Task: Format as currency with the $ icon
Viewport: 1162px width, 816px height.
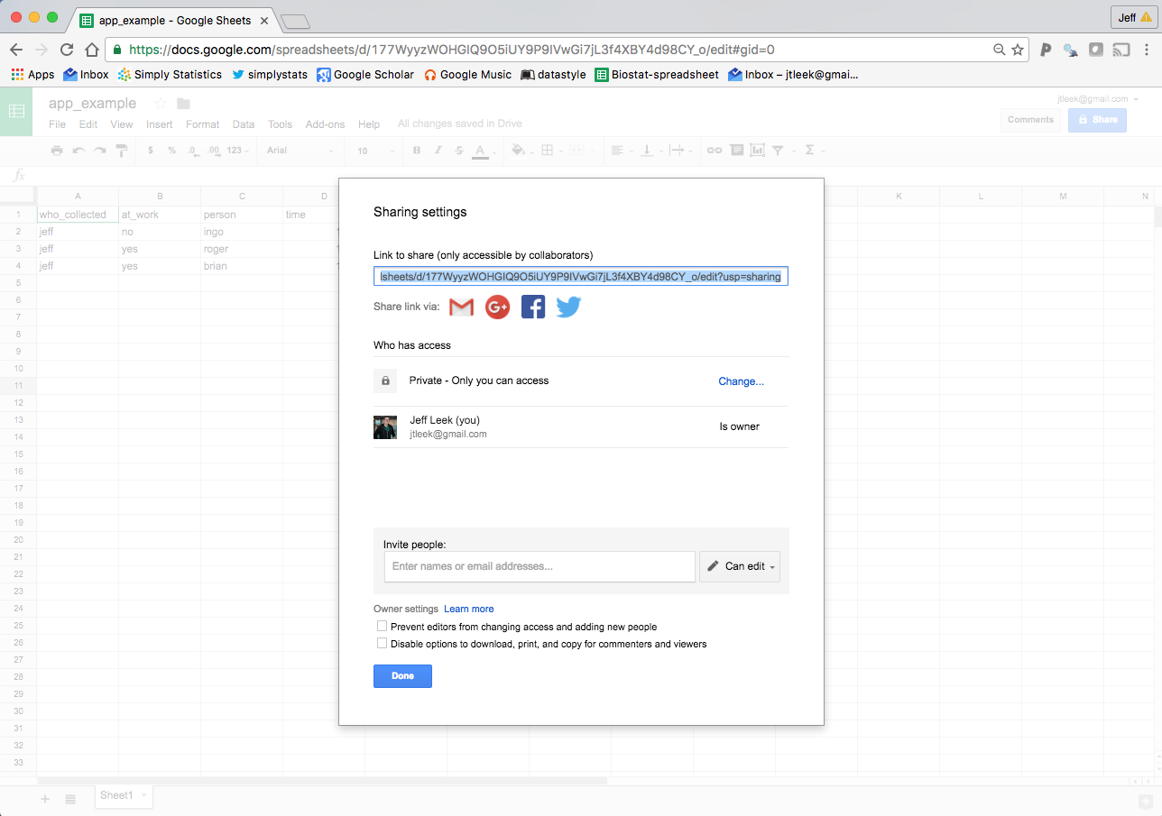Action: tap(150, 151)
